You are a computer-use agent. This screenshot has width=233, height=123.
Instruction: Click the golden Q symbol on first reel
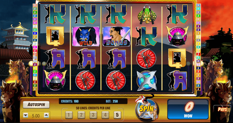pos(55,36)
